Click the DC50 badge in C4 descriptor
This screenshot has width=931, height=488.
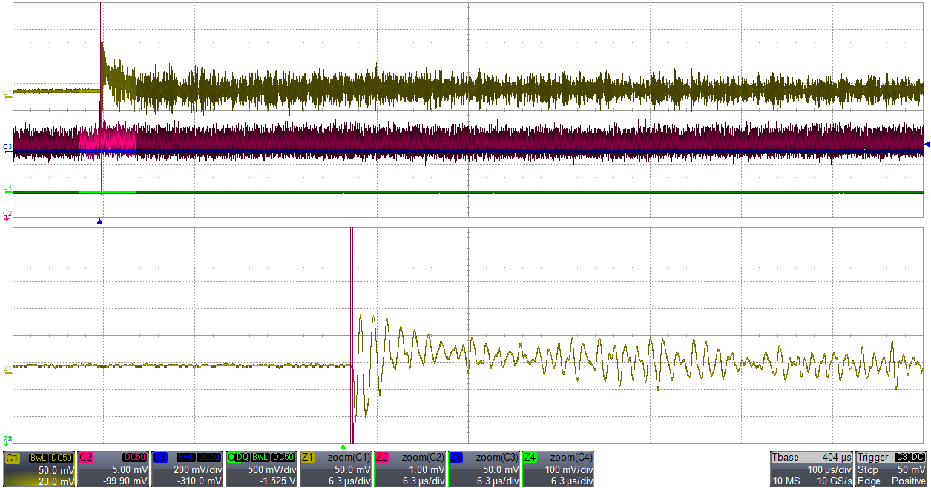pyautogui.click(x=284, y=458)
